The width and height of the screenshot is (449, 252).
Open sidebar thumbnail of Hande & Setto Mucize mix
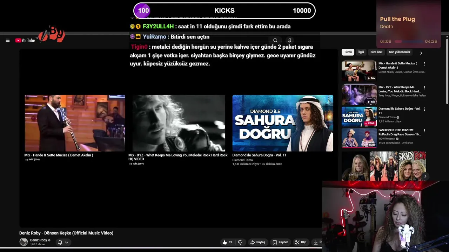point(359,71)
